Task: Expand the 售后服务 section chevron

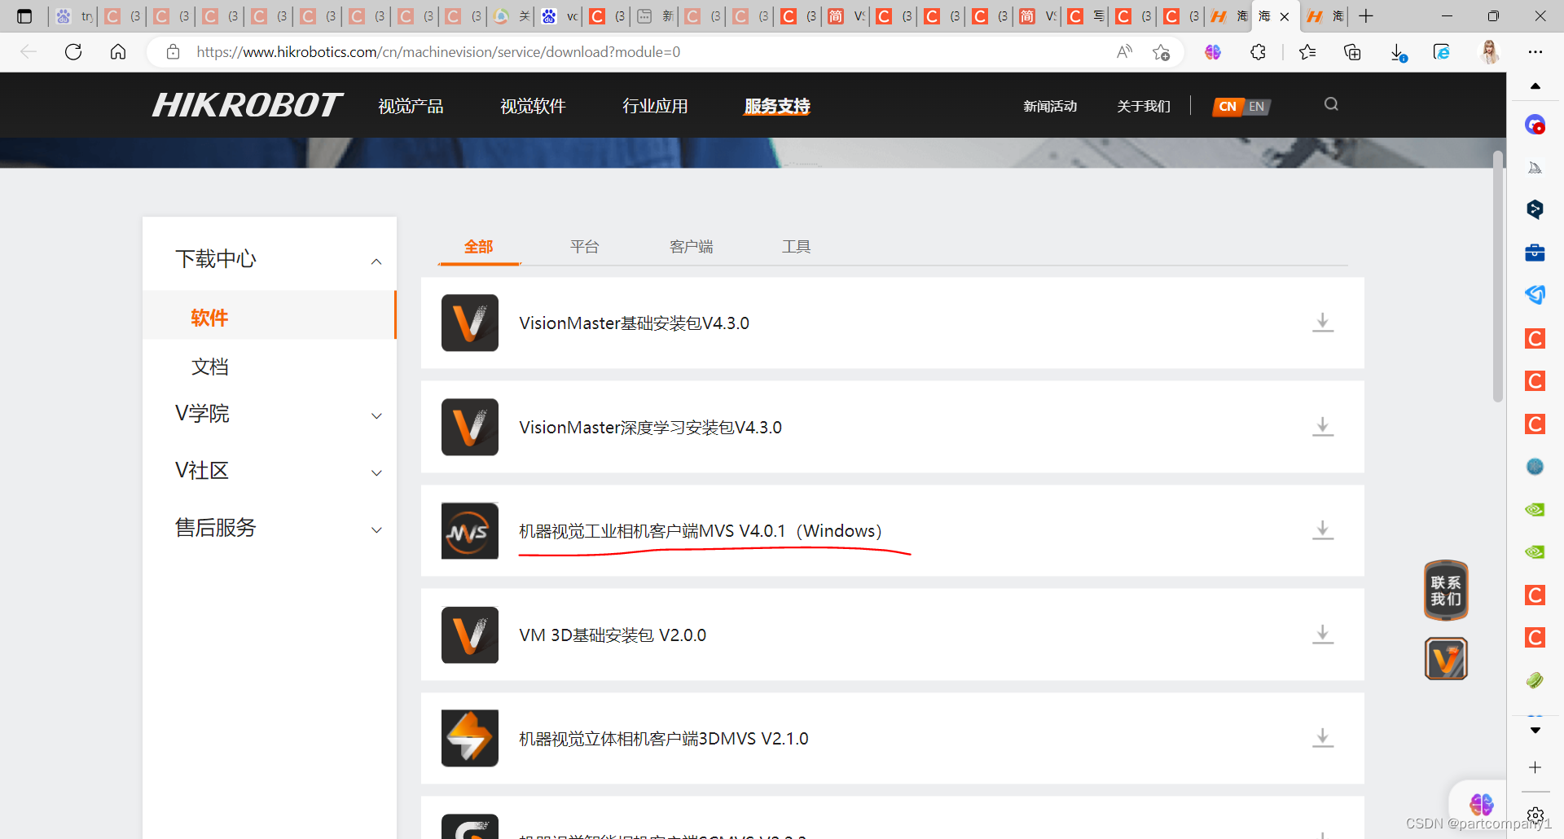Action: point(376,530)
